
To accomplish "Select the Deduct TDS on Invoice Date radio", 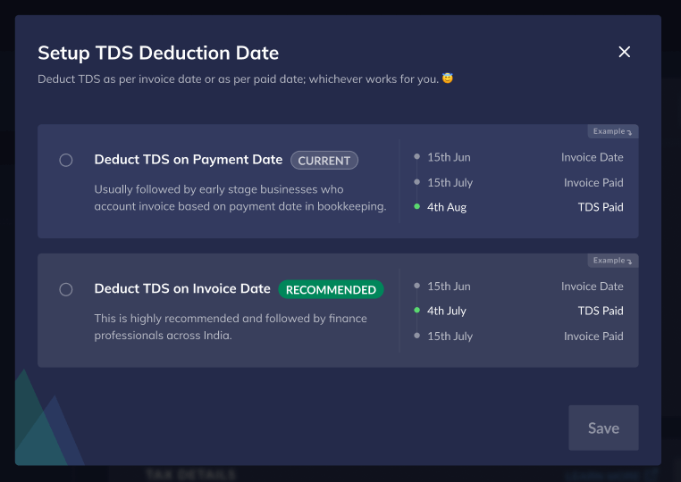I will (66, 289).
